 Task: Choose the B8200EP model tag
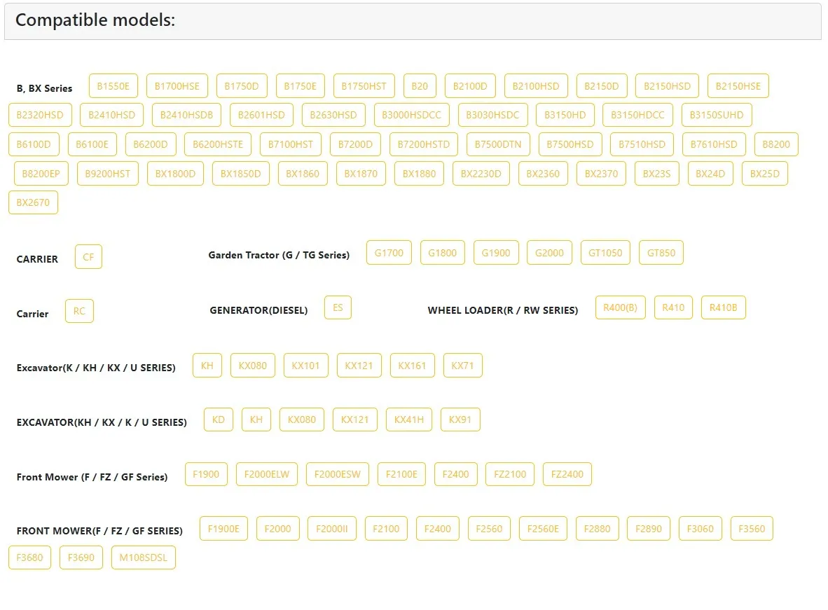pyautogui.click(x=41, y=174)
